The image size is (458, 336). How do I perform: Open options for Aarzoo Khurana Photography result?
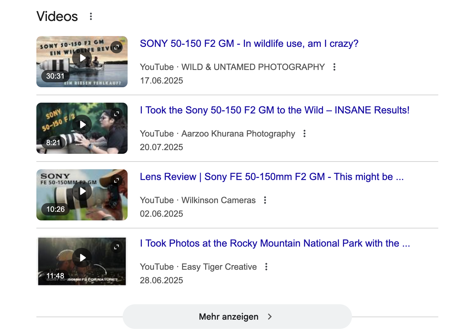[x=305, y=133]
